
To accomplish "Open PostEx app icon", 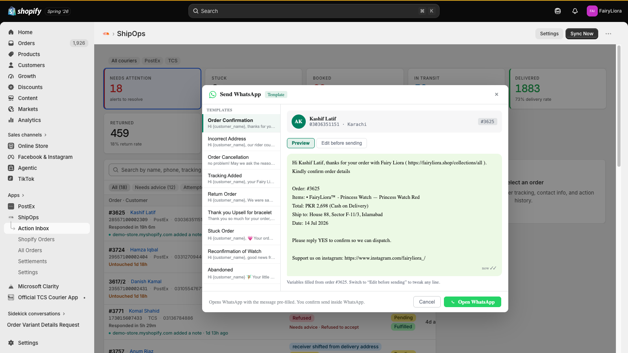I will tap(11, 206).
